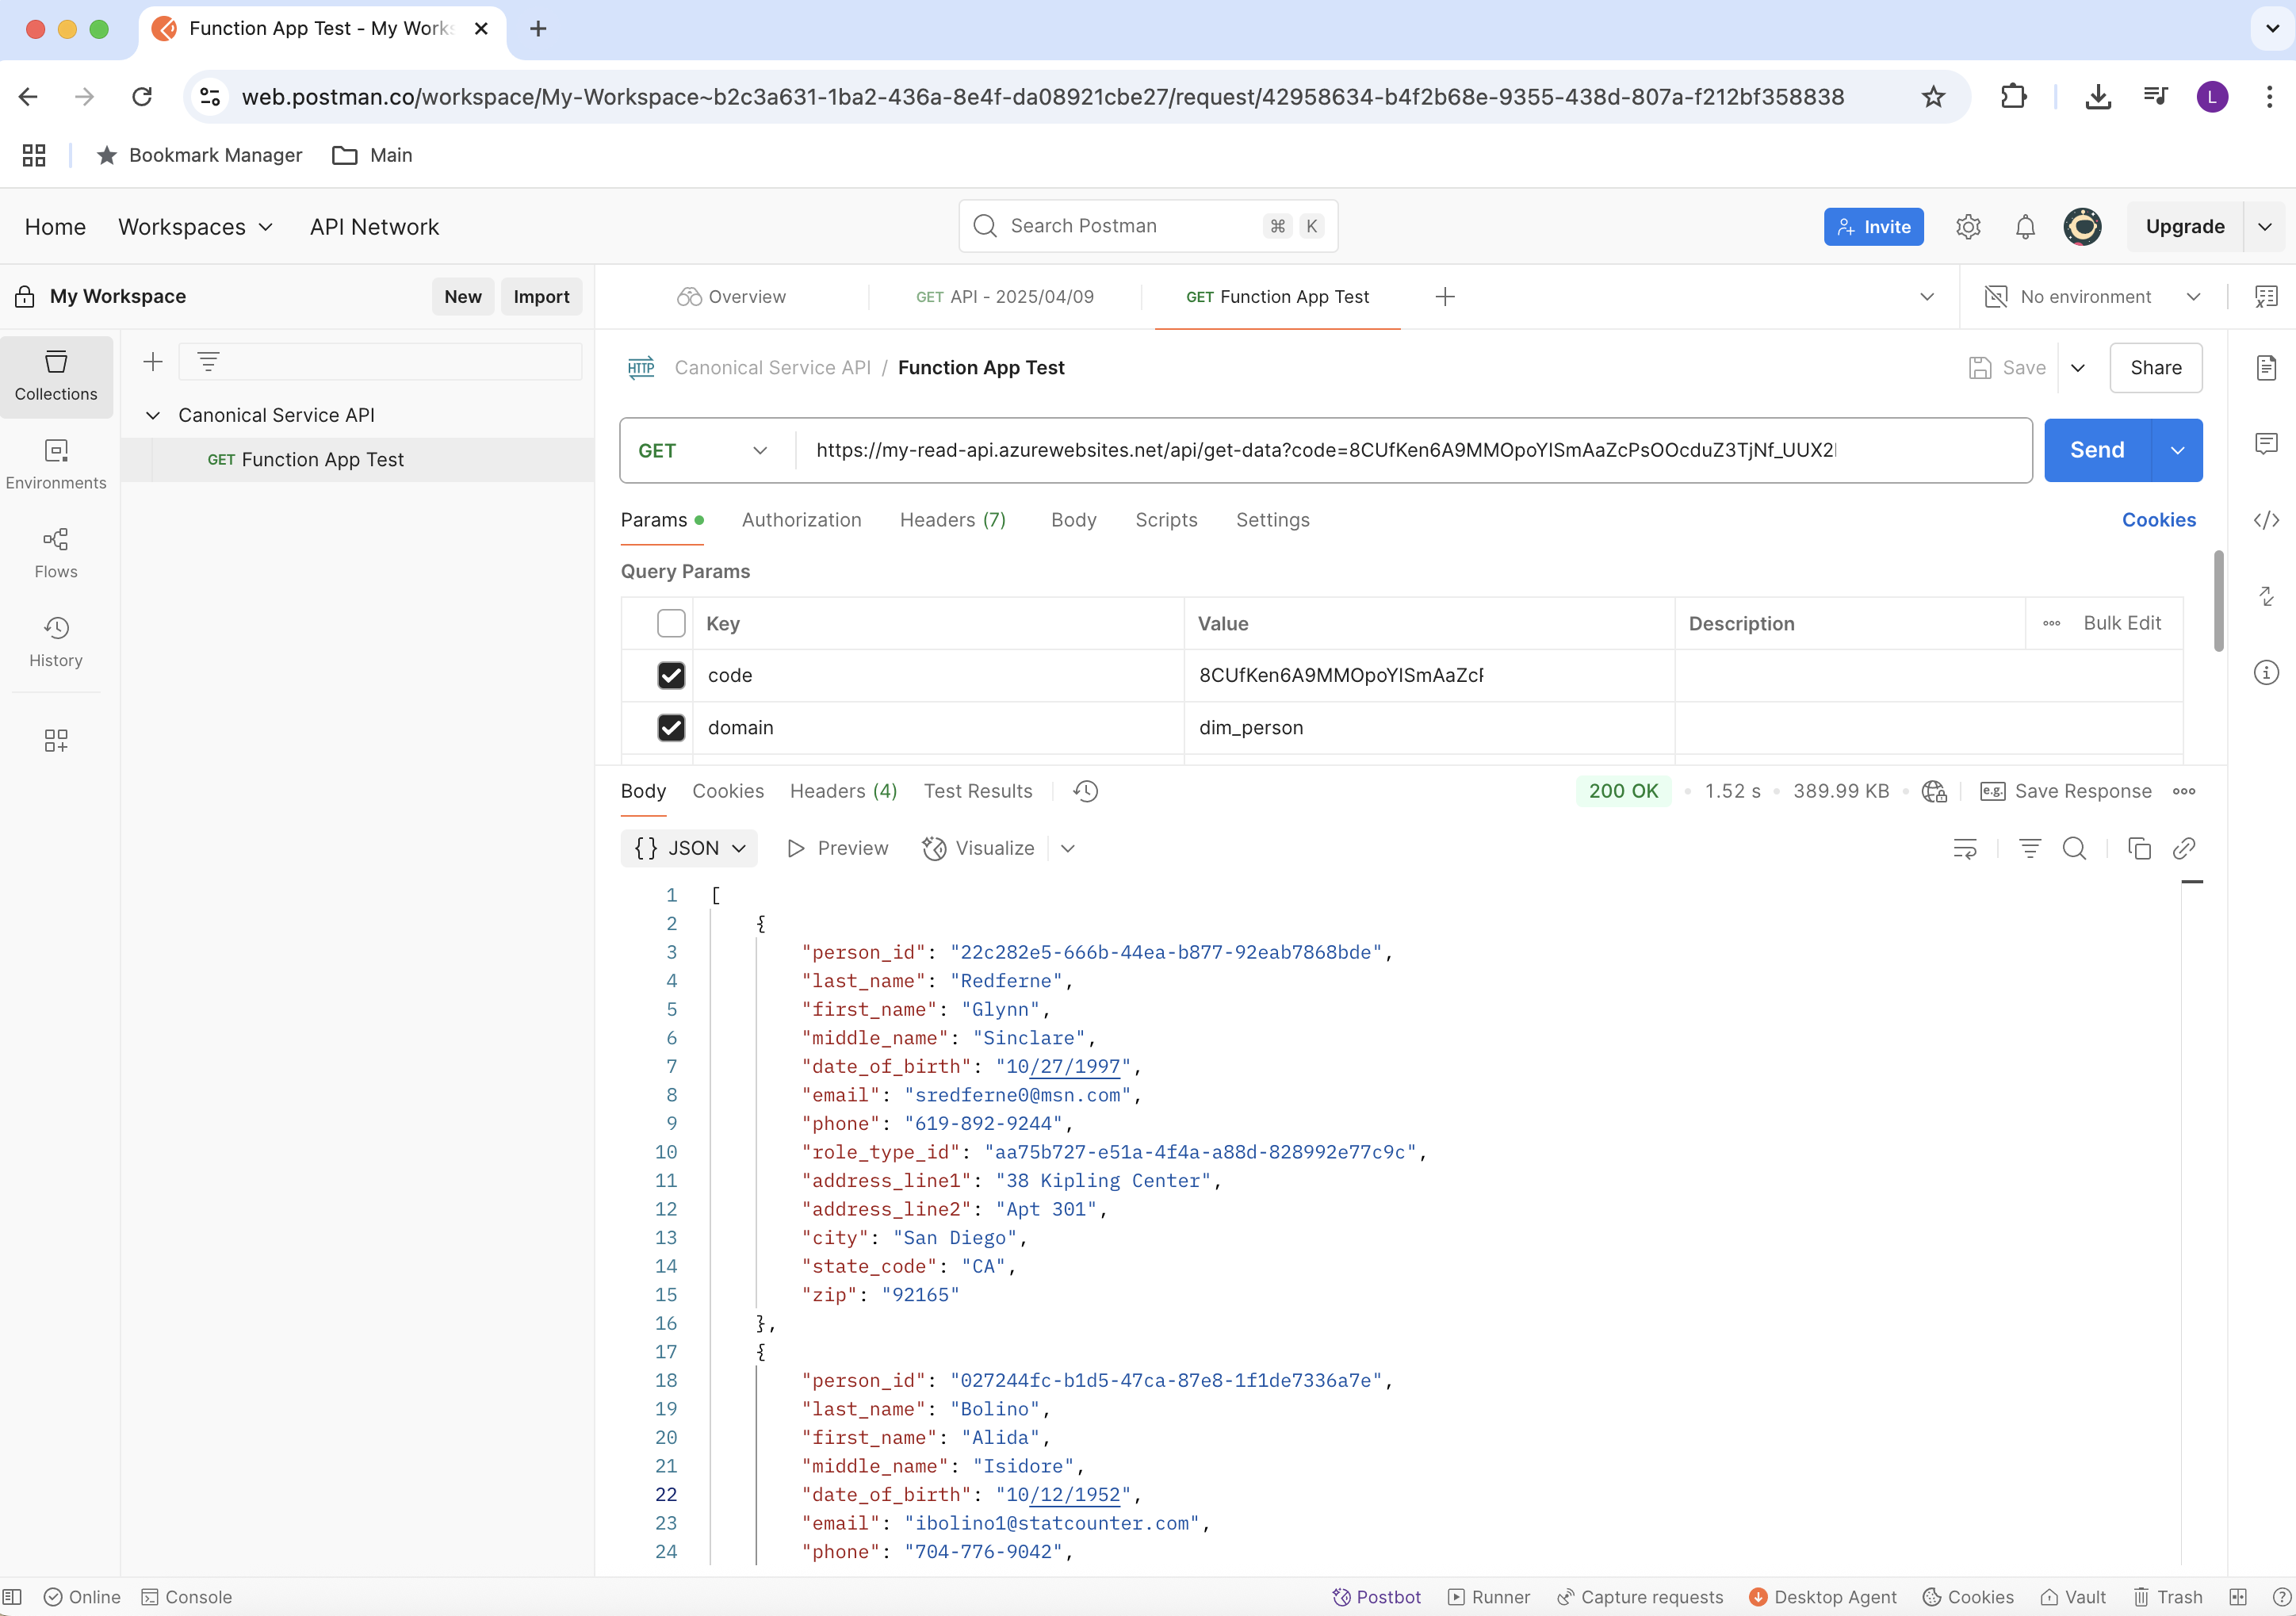Uncheck the code query param checkbox
This screenshot has height=1616, width=2296.
tap(671, 676)
